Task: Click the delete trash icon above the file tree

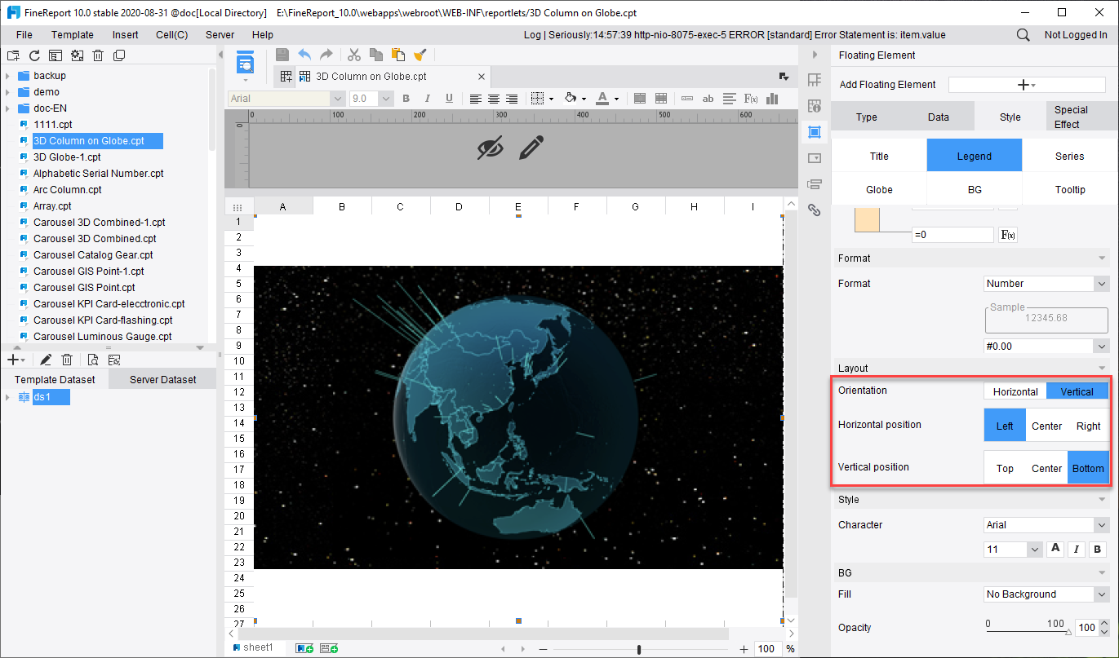Action: click(98, 55)
